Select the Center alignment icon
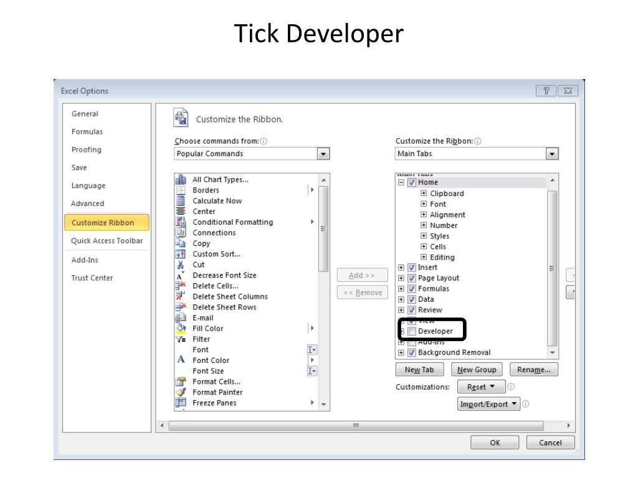This screenshot has height=478, width=638. click(x=181, y=211)
